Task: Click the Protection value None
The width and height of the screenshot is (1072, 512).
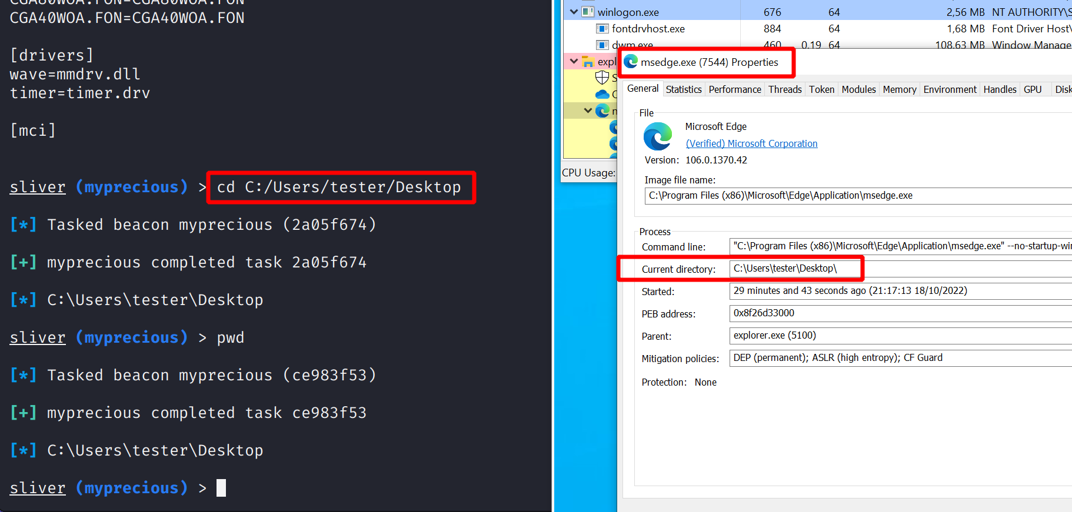Action: tap(705, 382)
